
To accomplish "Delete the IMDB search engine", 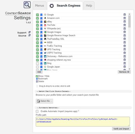I will click(125, 43).
